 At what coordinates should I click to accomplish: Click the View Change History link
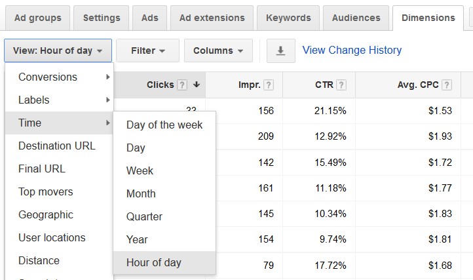point(352,50)
